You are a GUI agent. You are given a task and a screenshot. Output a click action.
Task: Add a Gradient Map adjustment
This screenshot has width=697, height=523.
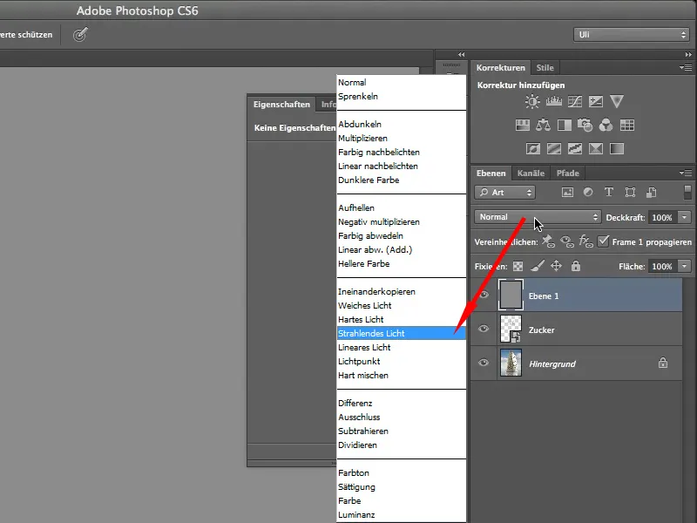click(617, 148)
